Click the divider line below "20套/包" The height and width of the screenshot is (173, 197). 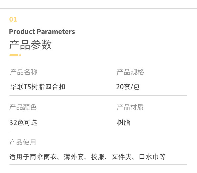tap(152, 95)
